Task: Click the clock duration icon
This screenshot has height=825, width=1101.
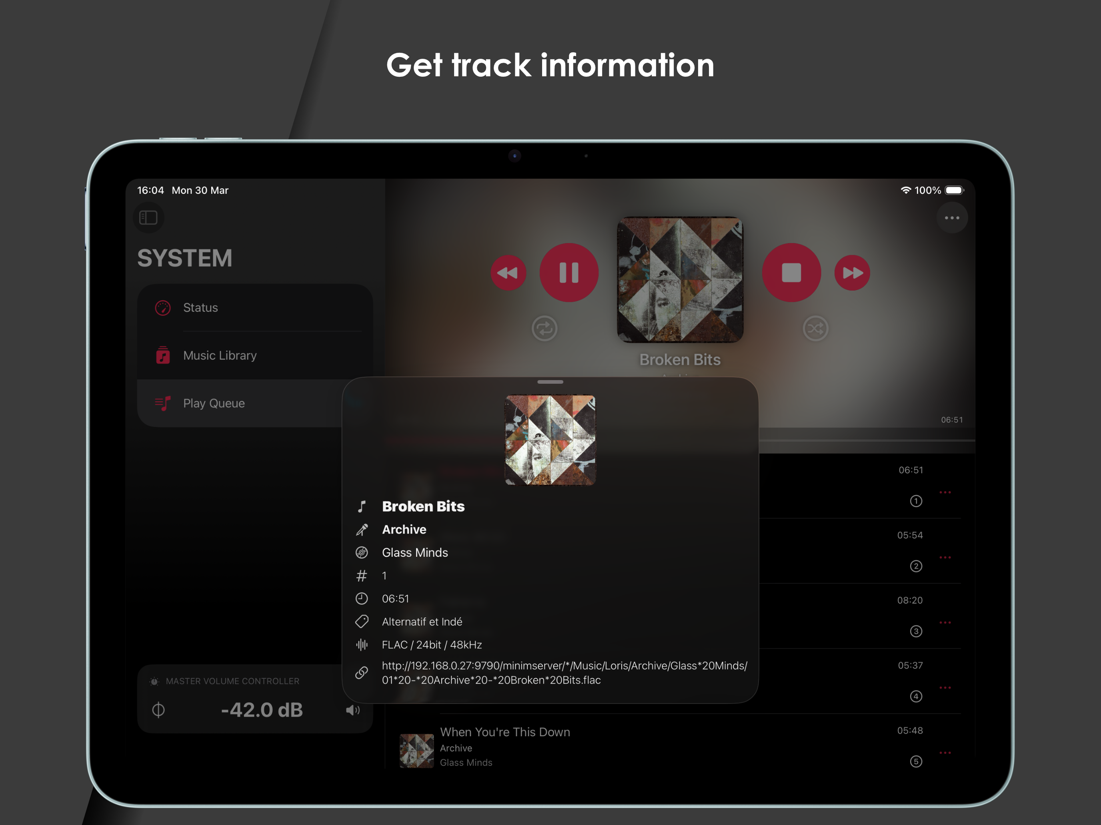Action: click(x=362, y=599)
